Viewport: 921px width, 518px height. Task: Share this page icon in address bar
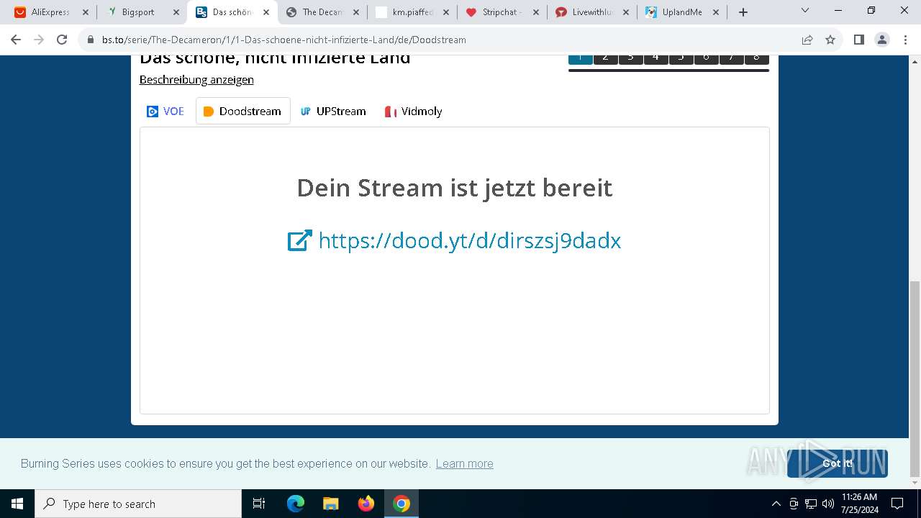(x=807, y=40)
